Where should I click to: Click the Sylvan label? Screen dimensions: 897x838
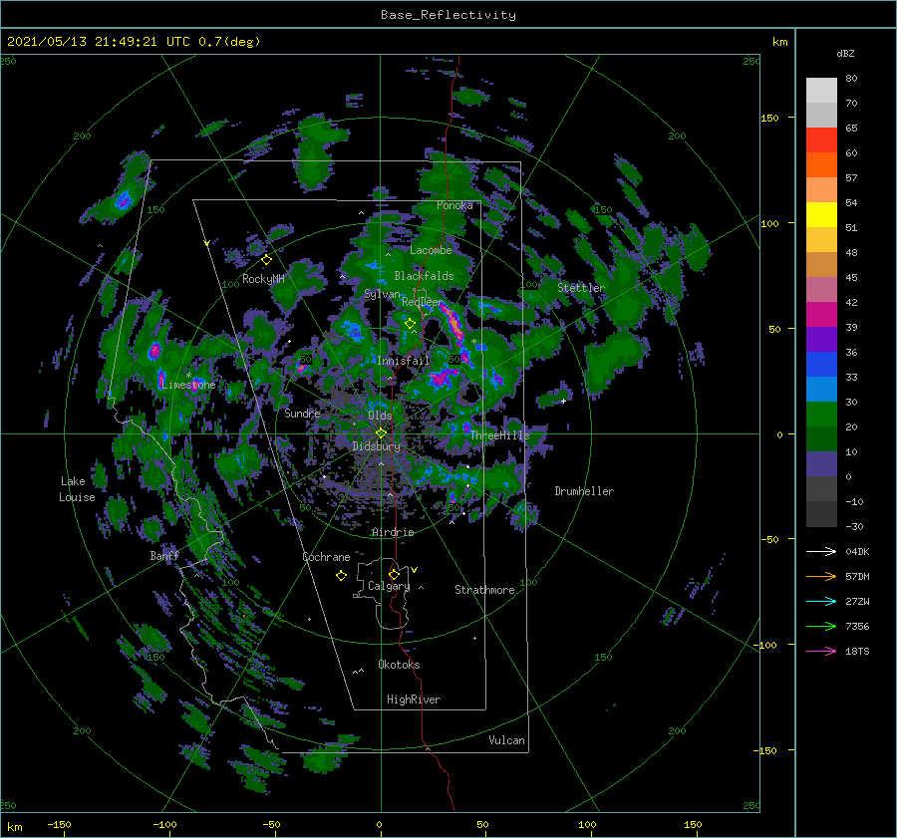tap(382, 295)
